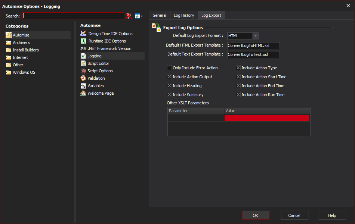Open the Validation options label
The image size is (355, 224).
96,78
